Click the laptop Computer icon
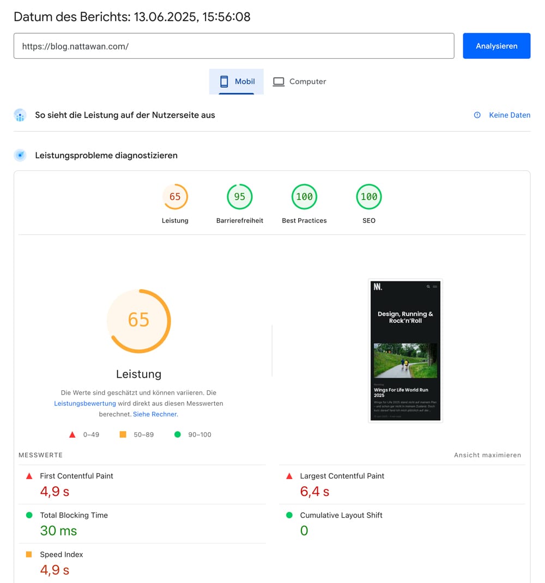The image size is (545, 583). tap(278, 82)
